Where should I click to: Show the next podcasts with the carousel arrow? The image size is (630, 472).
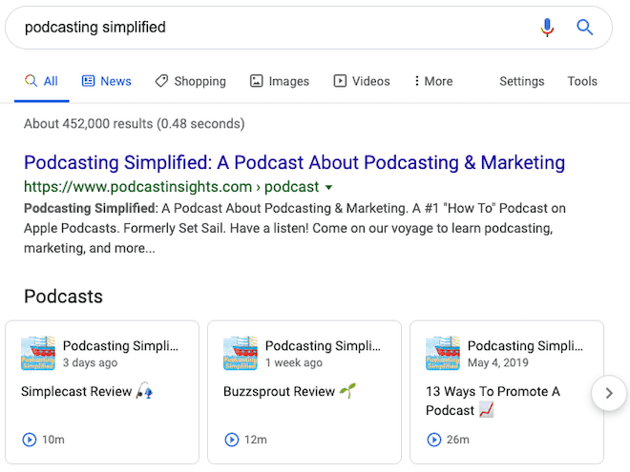609,393
